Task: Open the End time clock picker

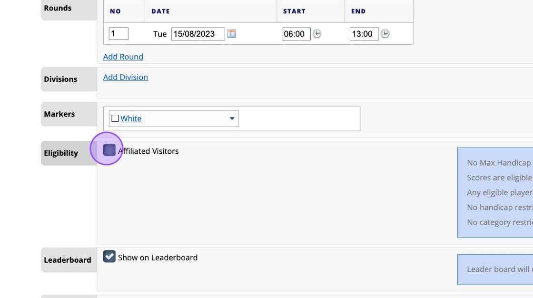Action: pyautogui.click(x=385, y=34)
